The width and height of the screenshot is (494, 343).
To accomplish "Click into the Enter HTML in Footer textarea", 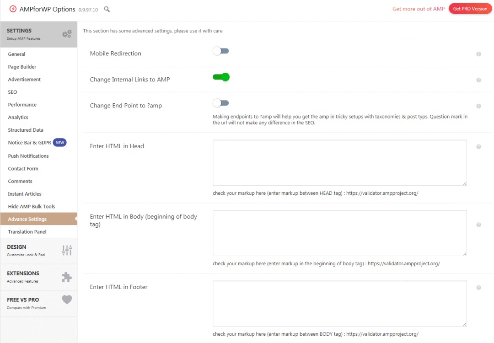I will coord(339,304).
